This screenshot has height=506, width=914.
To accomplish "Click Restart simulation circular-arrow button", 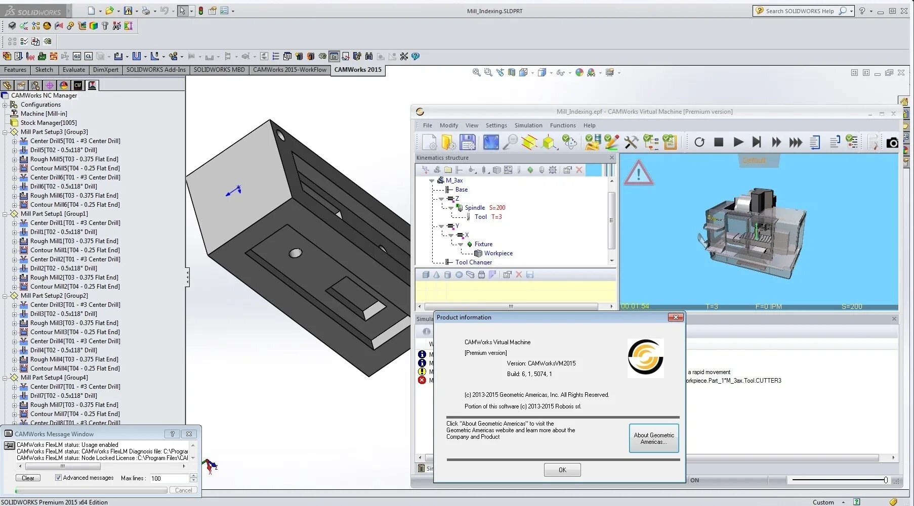I will click(x=699, y=142).
